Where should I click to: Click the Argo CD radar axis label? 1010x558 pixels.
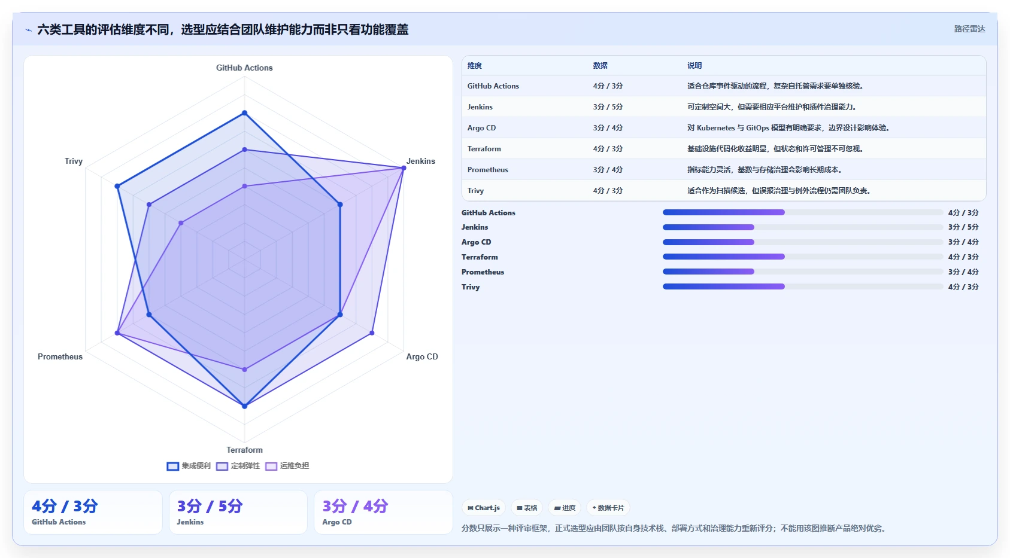pos(422,357)
